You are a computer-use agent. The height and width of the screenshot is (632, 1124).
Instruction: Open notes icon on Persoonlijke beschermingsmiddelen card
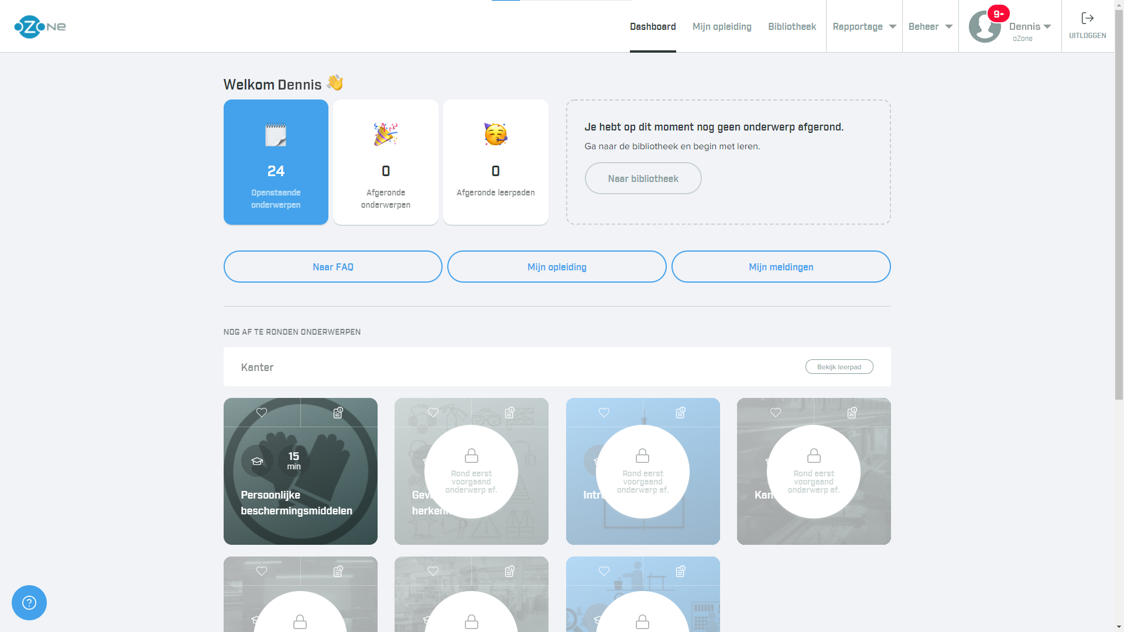coord(338,413)
